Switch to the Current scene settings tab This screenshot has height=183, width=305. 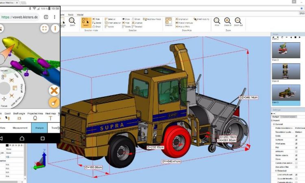point(289,117)
